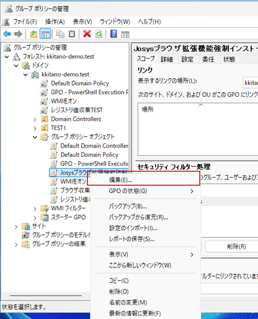Toggle the Show/Hide Console Tree icon
The width and height of the screenshot is (258, 319).
45,34
